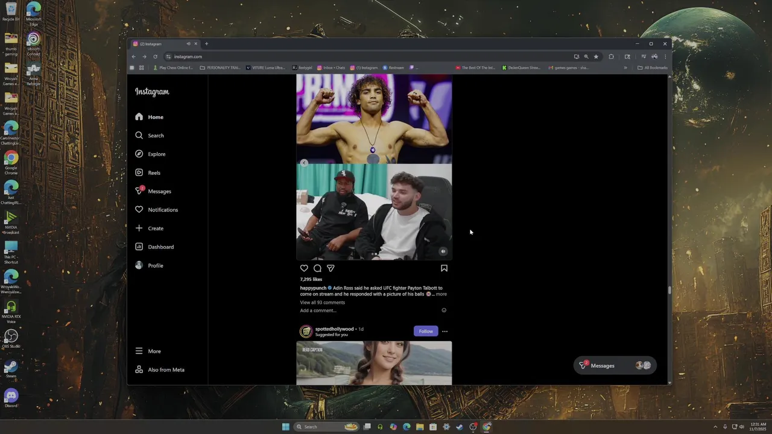Viewport: 772px width, 434px height.
Task: Open the Windows Start menu
Action: click(285, 427)
